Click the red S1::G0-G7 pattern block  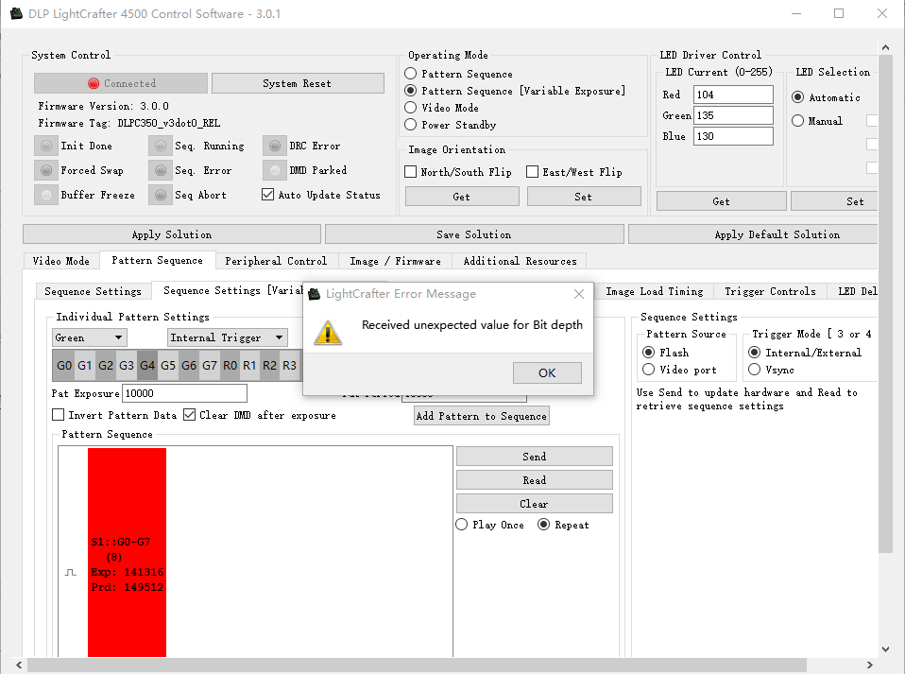pyautogui.click(x=127, y=552)
